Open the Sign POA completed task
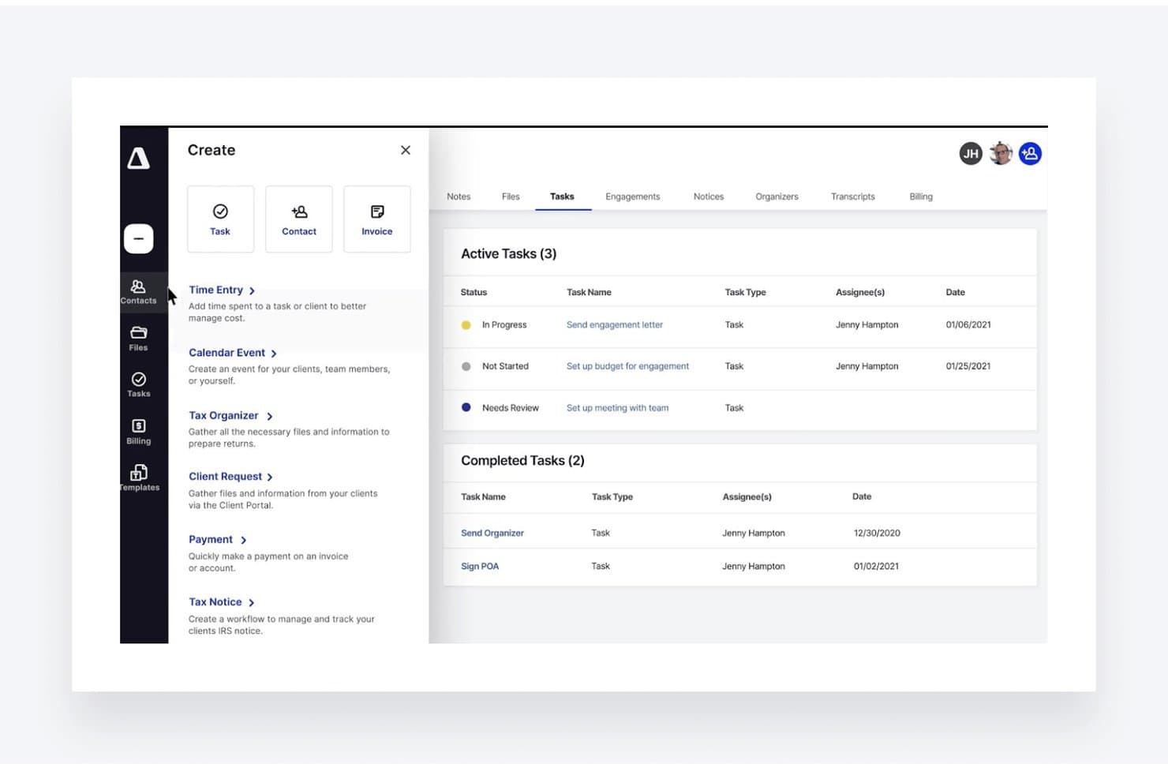The height and width of the screenshot is (779, 1168). click(x=480, y=567)
